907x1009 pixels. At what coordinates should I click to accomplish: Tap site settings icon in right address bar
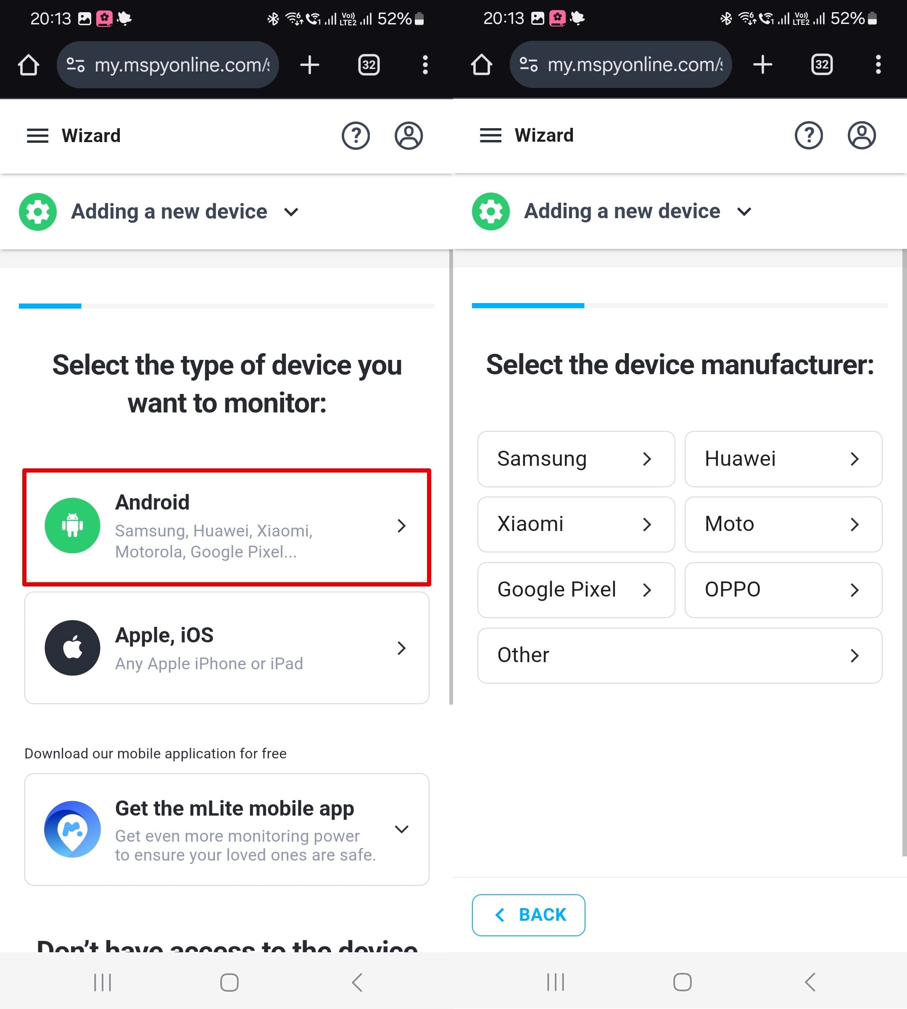(529, 64)
